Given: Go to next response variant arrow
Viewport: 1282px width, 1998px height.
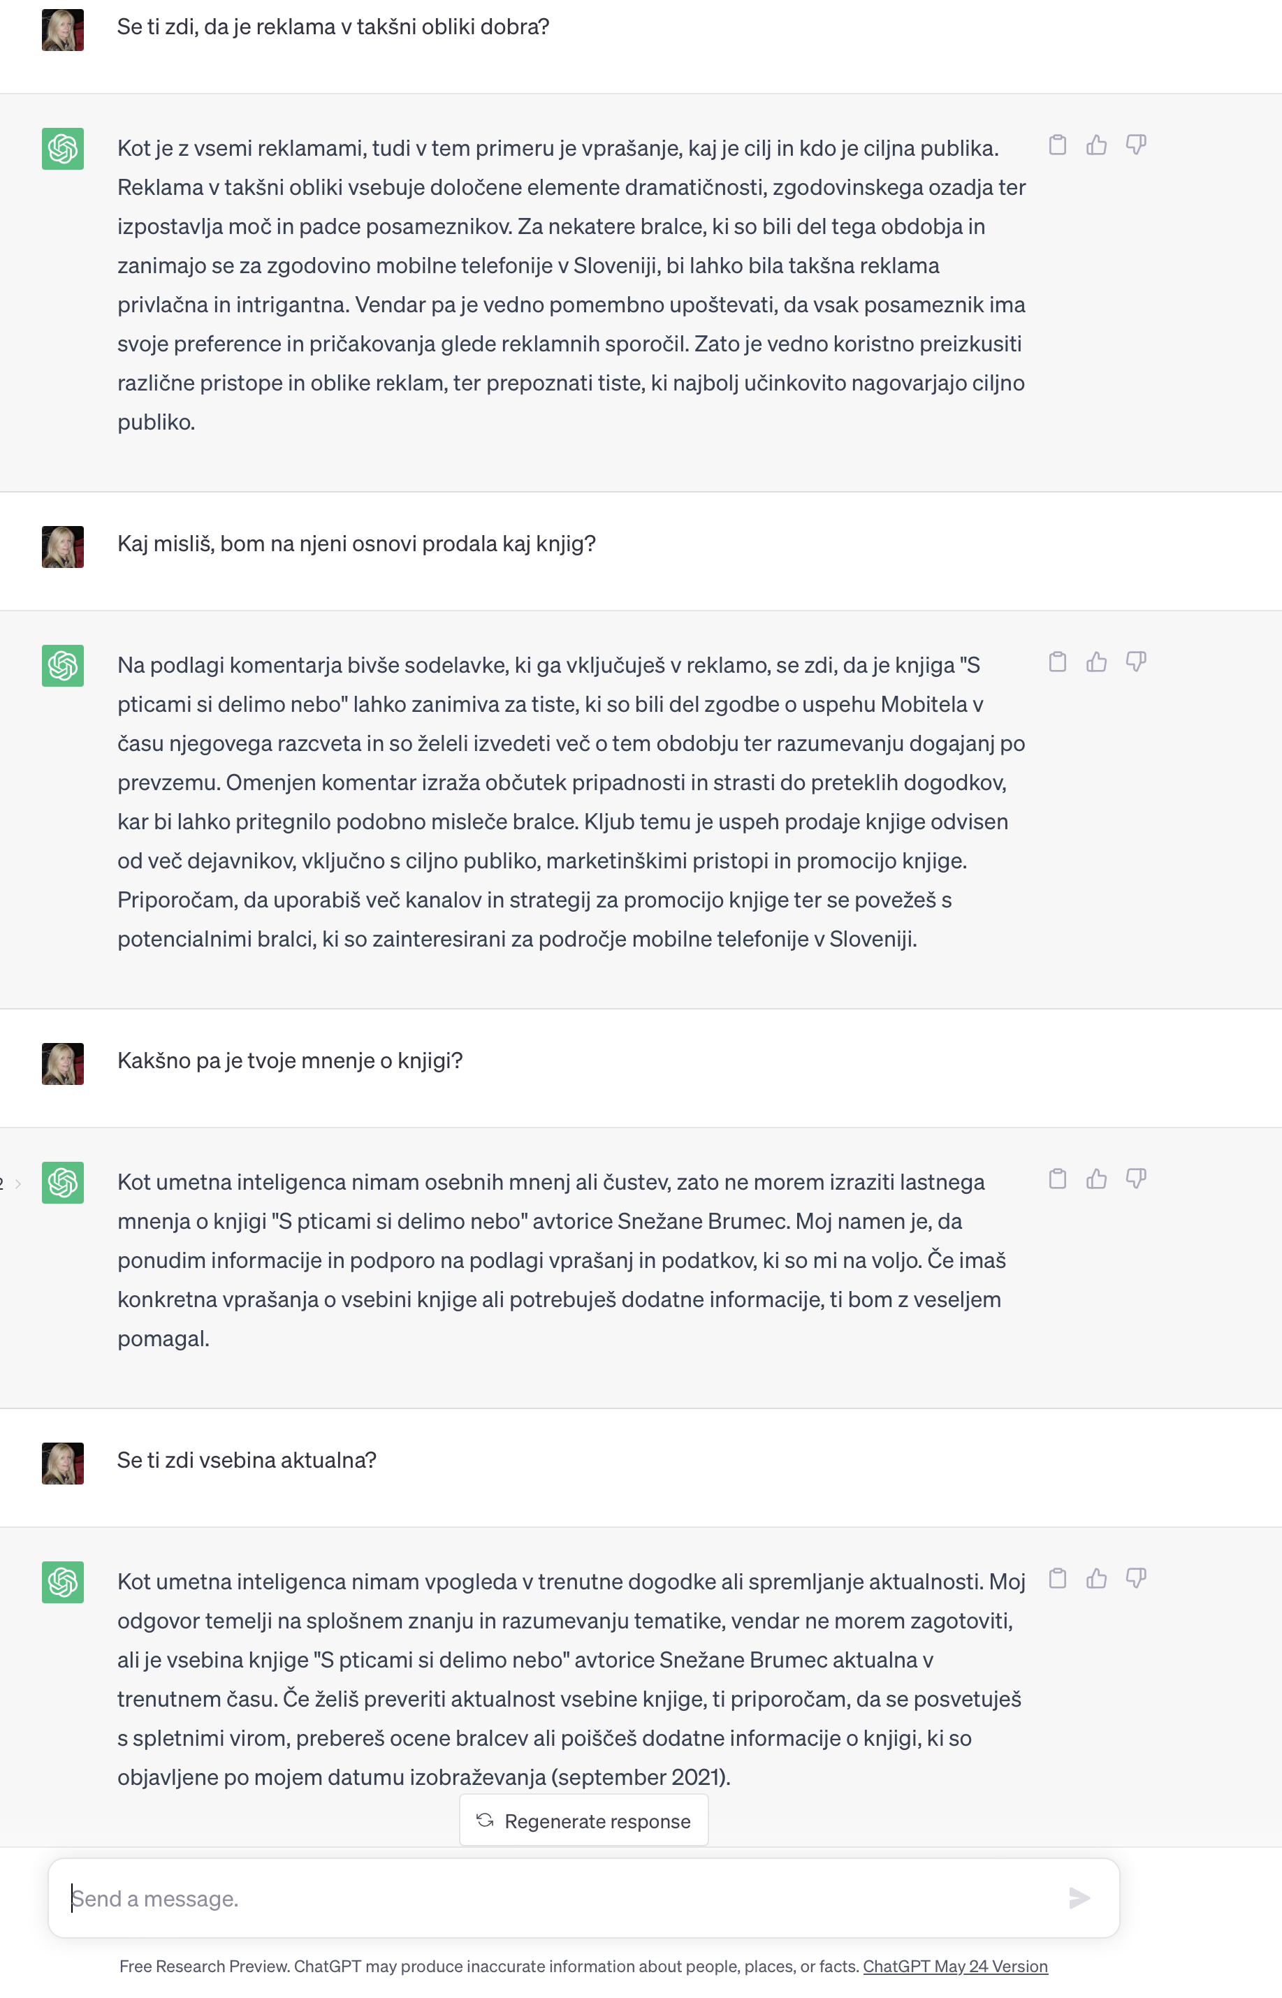Looking at the screenshot, I should point(17,1183).
